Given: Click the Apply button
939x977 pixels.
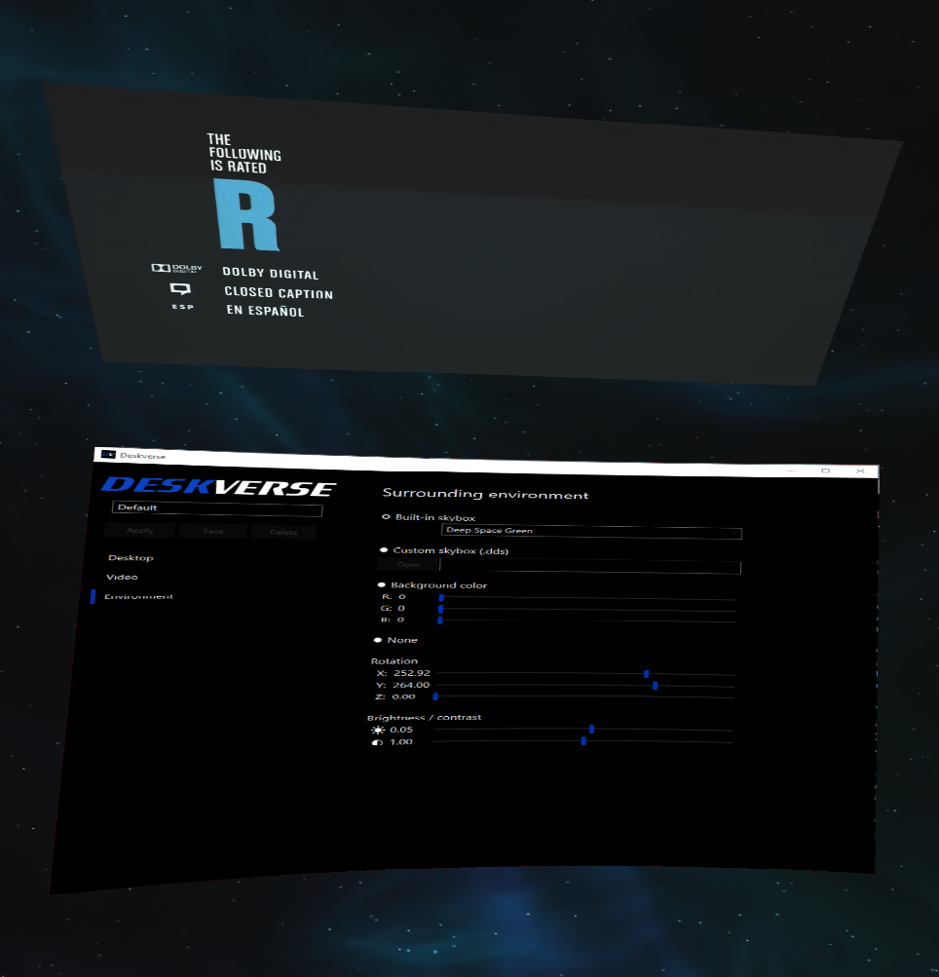Looking at the screenshot, I should coord(139,531).
